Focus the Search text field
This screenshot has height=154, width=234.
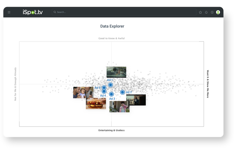pyautogui.click(x=125, y=12)
